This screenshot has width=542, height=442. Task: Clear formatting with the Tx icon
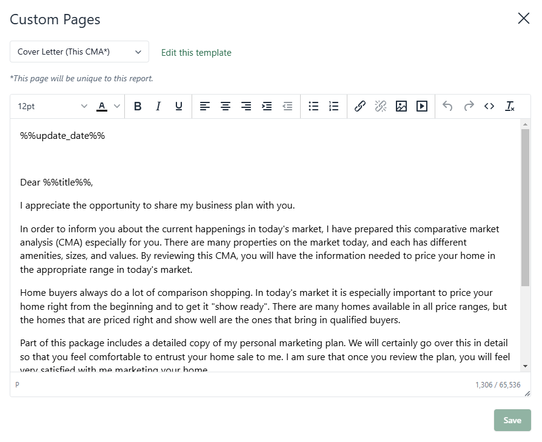510,106
